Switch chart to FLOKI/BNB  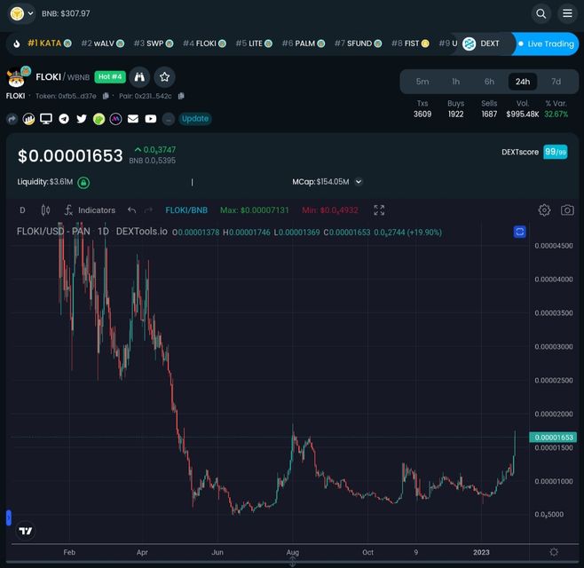[186, 210]
